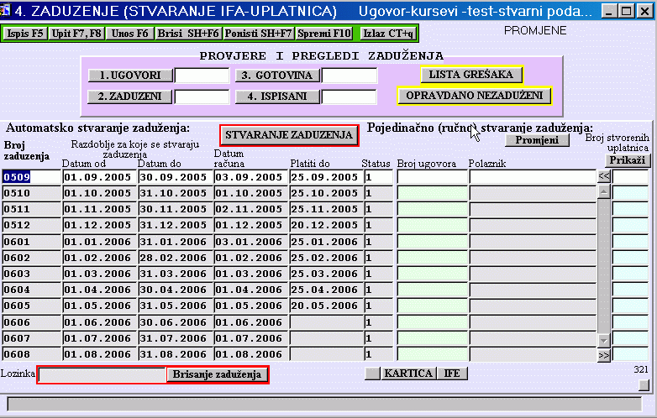657x418 pixels.
Task: Select zaduzenje number 0509
Action: pos(31,177)
